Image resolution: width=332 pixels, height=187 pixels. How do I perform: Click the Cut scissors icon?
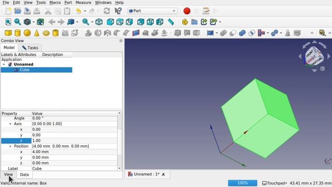(x=48, y=11)
